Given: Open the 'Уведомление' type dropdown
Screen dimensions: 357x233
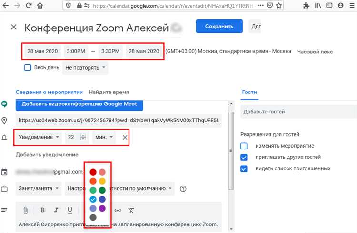Looking at the screenshot, I should click(39, 137).
